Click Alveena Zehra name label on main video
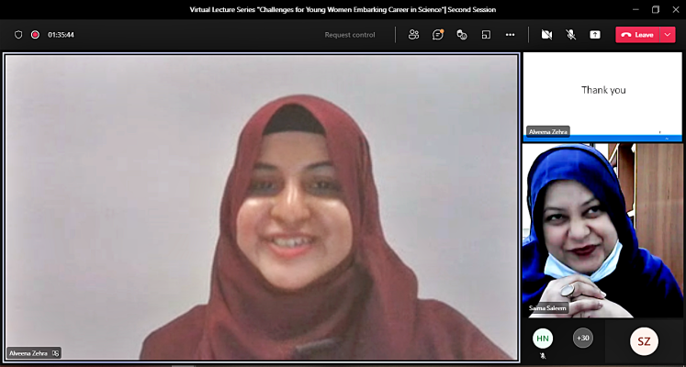686x367 pixels. (28, 352)
